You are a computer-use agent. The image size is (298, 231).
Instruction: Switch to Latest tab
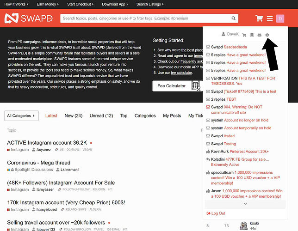[51, 116]
